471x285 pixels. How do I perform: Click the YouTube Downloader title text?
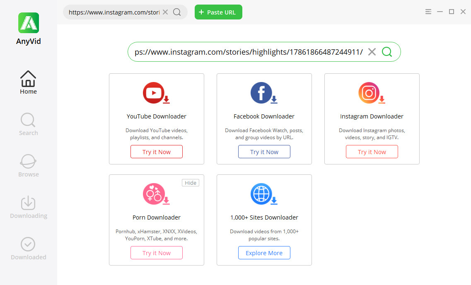click(157, 116)
